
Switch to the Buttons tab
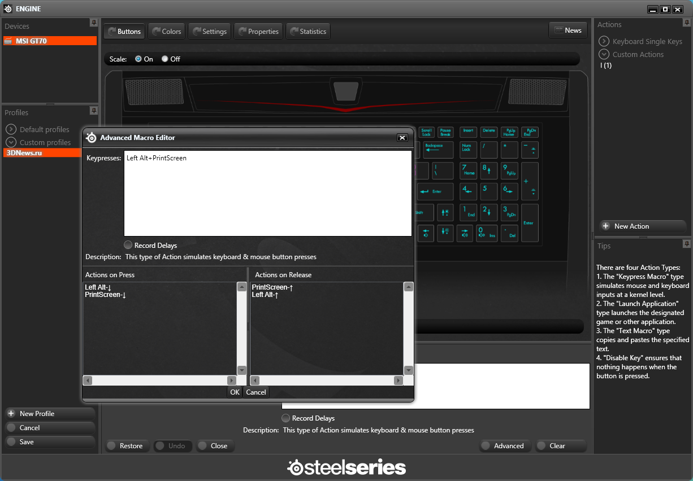pyautogui.click(x=124, y=32)
